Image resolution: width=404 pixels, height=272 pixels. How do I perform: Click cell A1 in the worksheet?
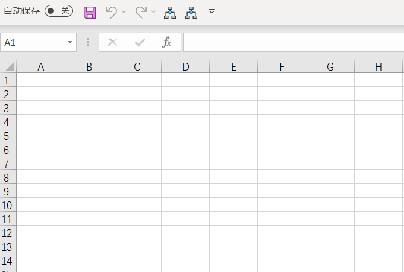[x=41, y=80]
